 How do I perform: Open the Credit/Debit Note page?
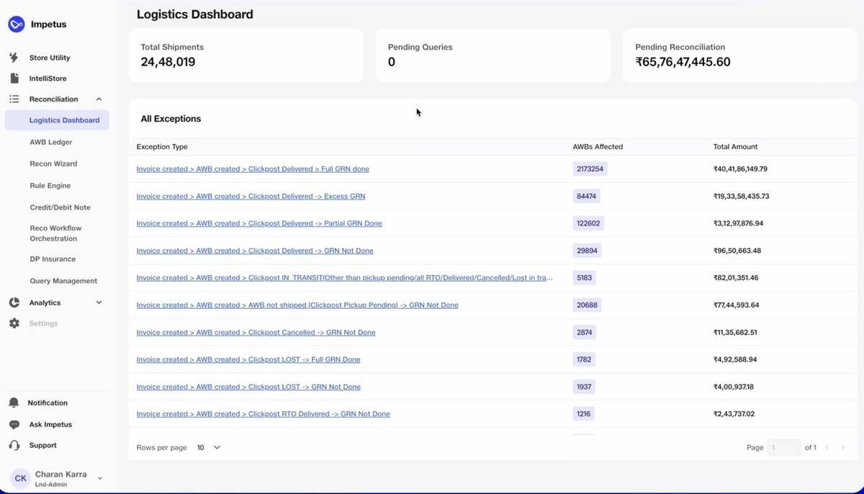[60, 207]
